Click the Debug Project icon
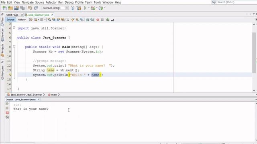This screenshot has width=257, height=144. 93,8
